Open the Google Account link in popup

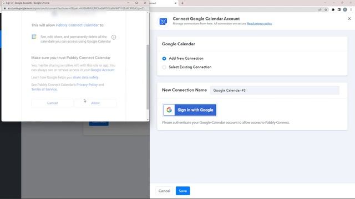coord(103,70)
